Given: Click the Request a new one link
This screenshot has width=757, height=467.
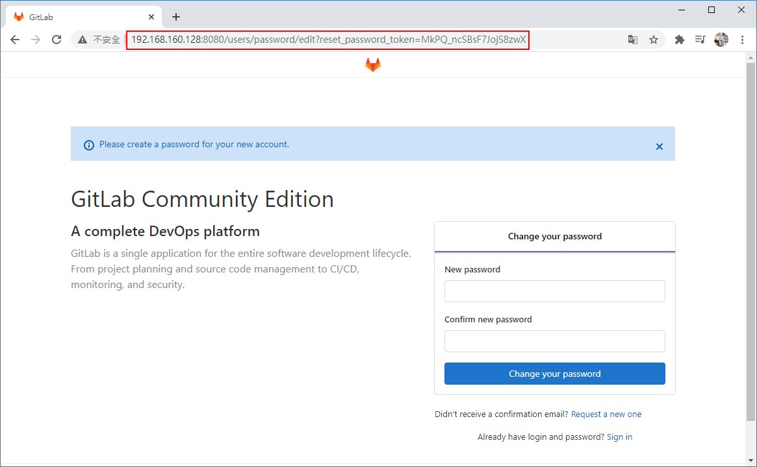Looking at the screenshot, I should [x=606, y=414].
